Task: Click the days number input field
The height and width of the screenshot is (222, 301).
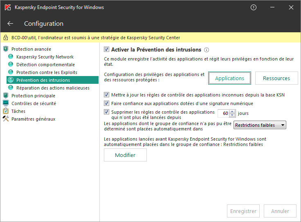Action: pos(223,114)
